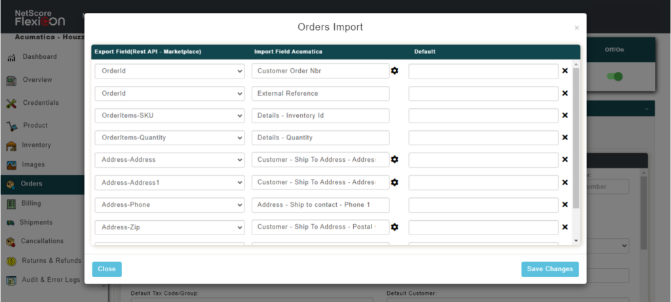The image size is (671, 302).
Task: Click gear icon beside Customer Order Nbr
Action: [394, 71]
